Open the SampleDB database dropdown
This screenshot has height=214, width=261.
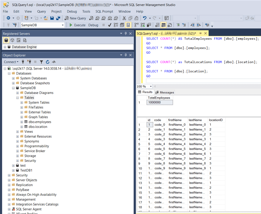click(x=63, y=25)
